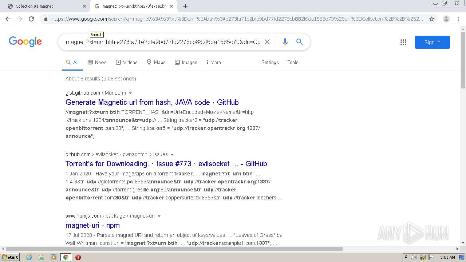Switch to Maps results

pyautogui.click(x=156, y=62)
